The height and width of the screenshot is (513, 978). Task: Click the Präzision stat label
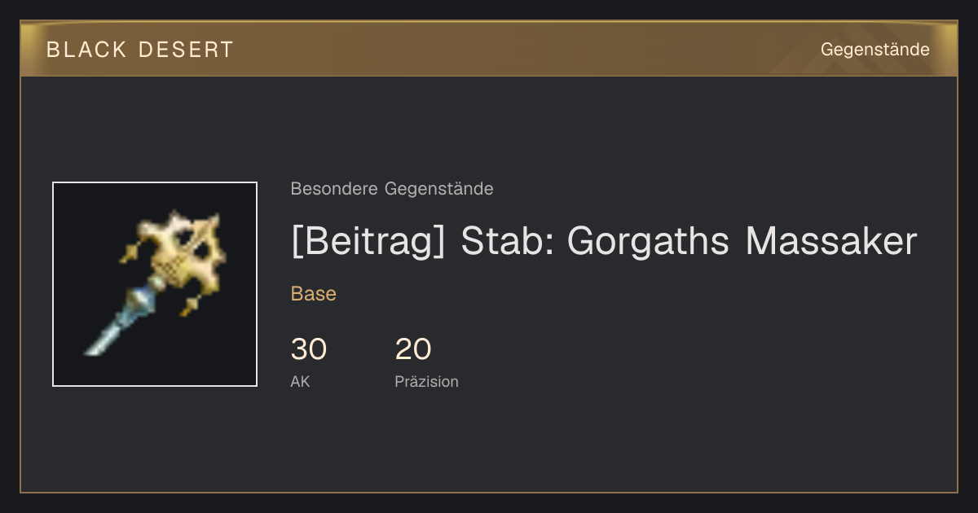[426, 382]
